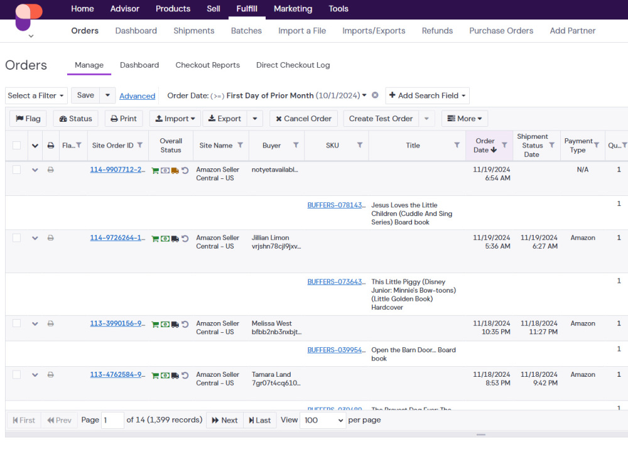Viewport: 628px width, 471px height.
Task: Select checkbox for order 114-9907712
Action: [16, 170]
